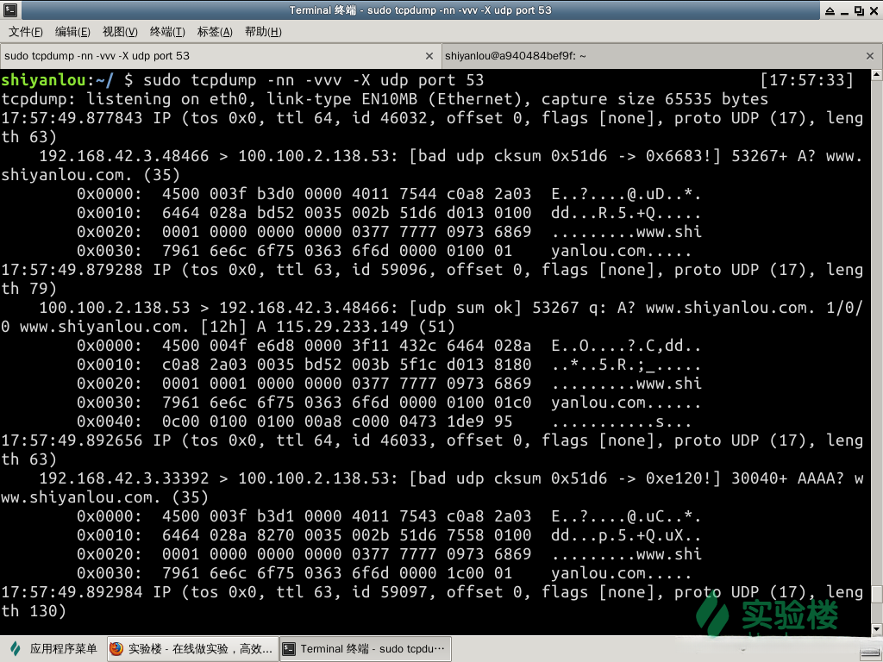Click the applications menu leaf icon
This screenshot has width=883, height=662.
click(x=16, y=649)
